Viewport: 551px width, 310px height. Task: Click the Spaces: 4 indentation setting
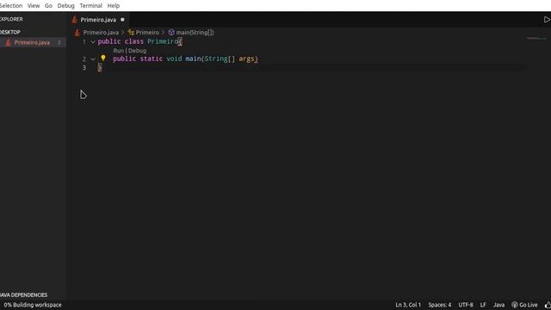tap(440, 305)
